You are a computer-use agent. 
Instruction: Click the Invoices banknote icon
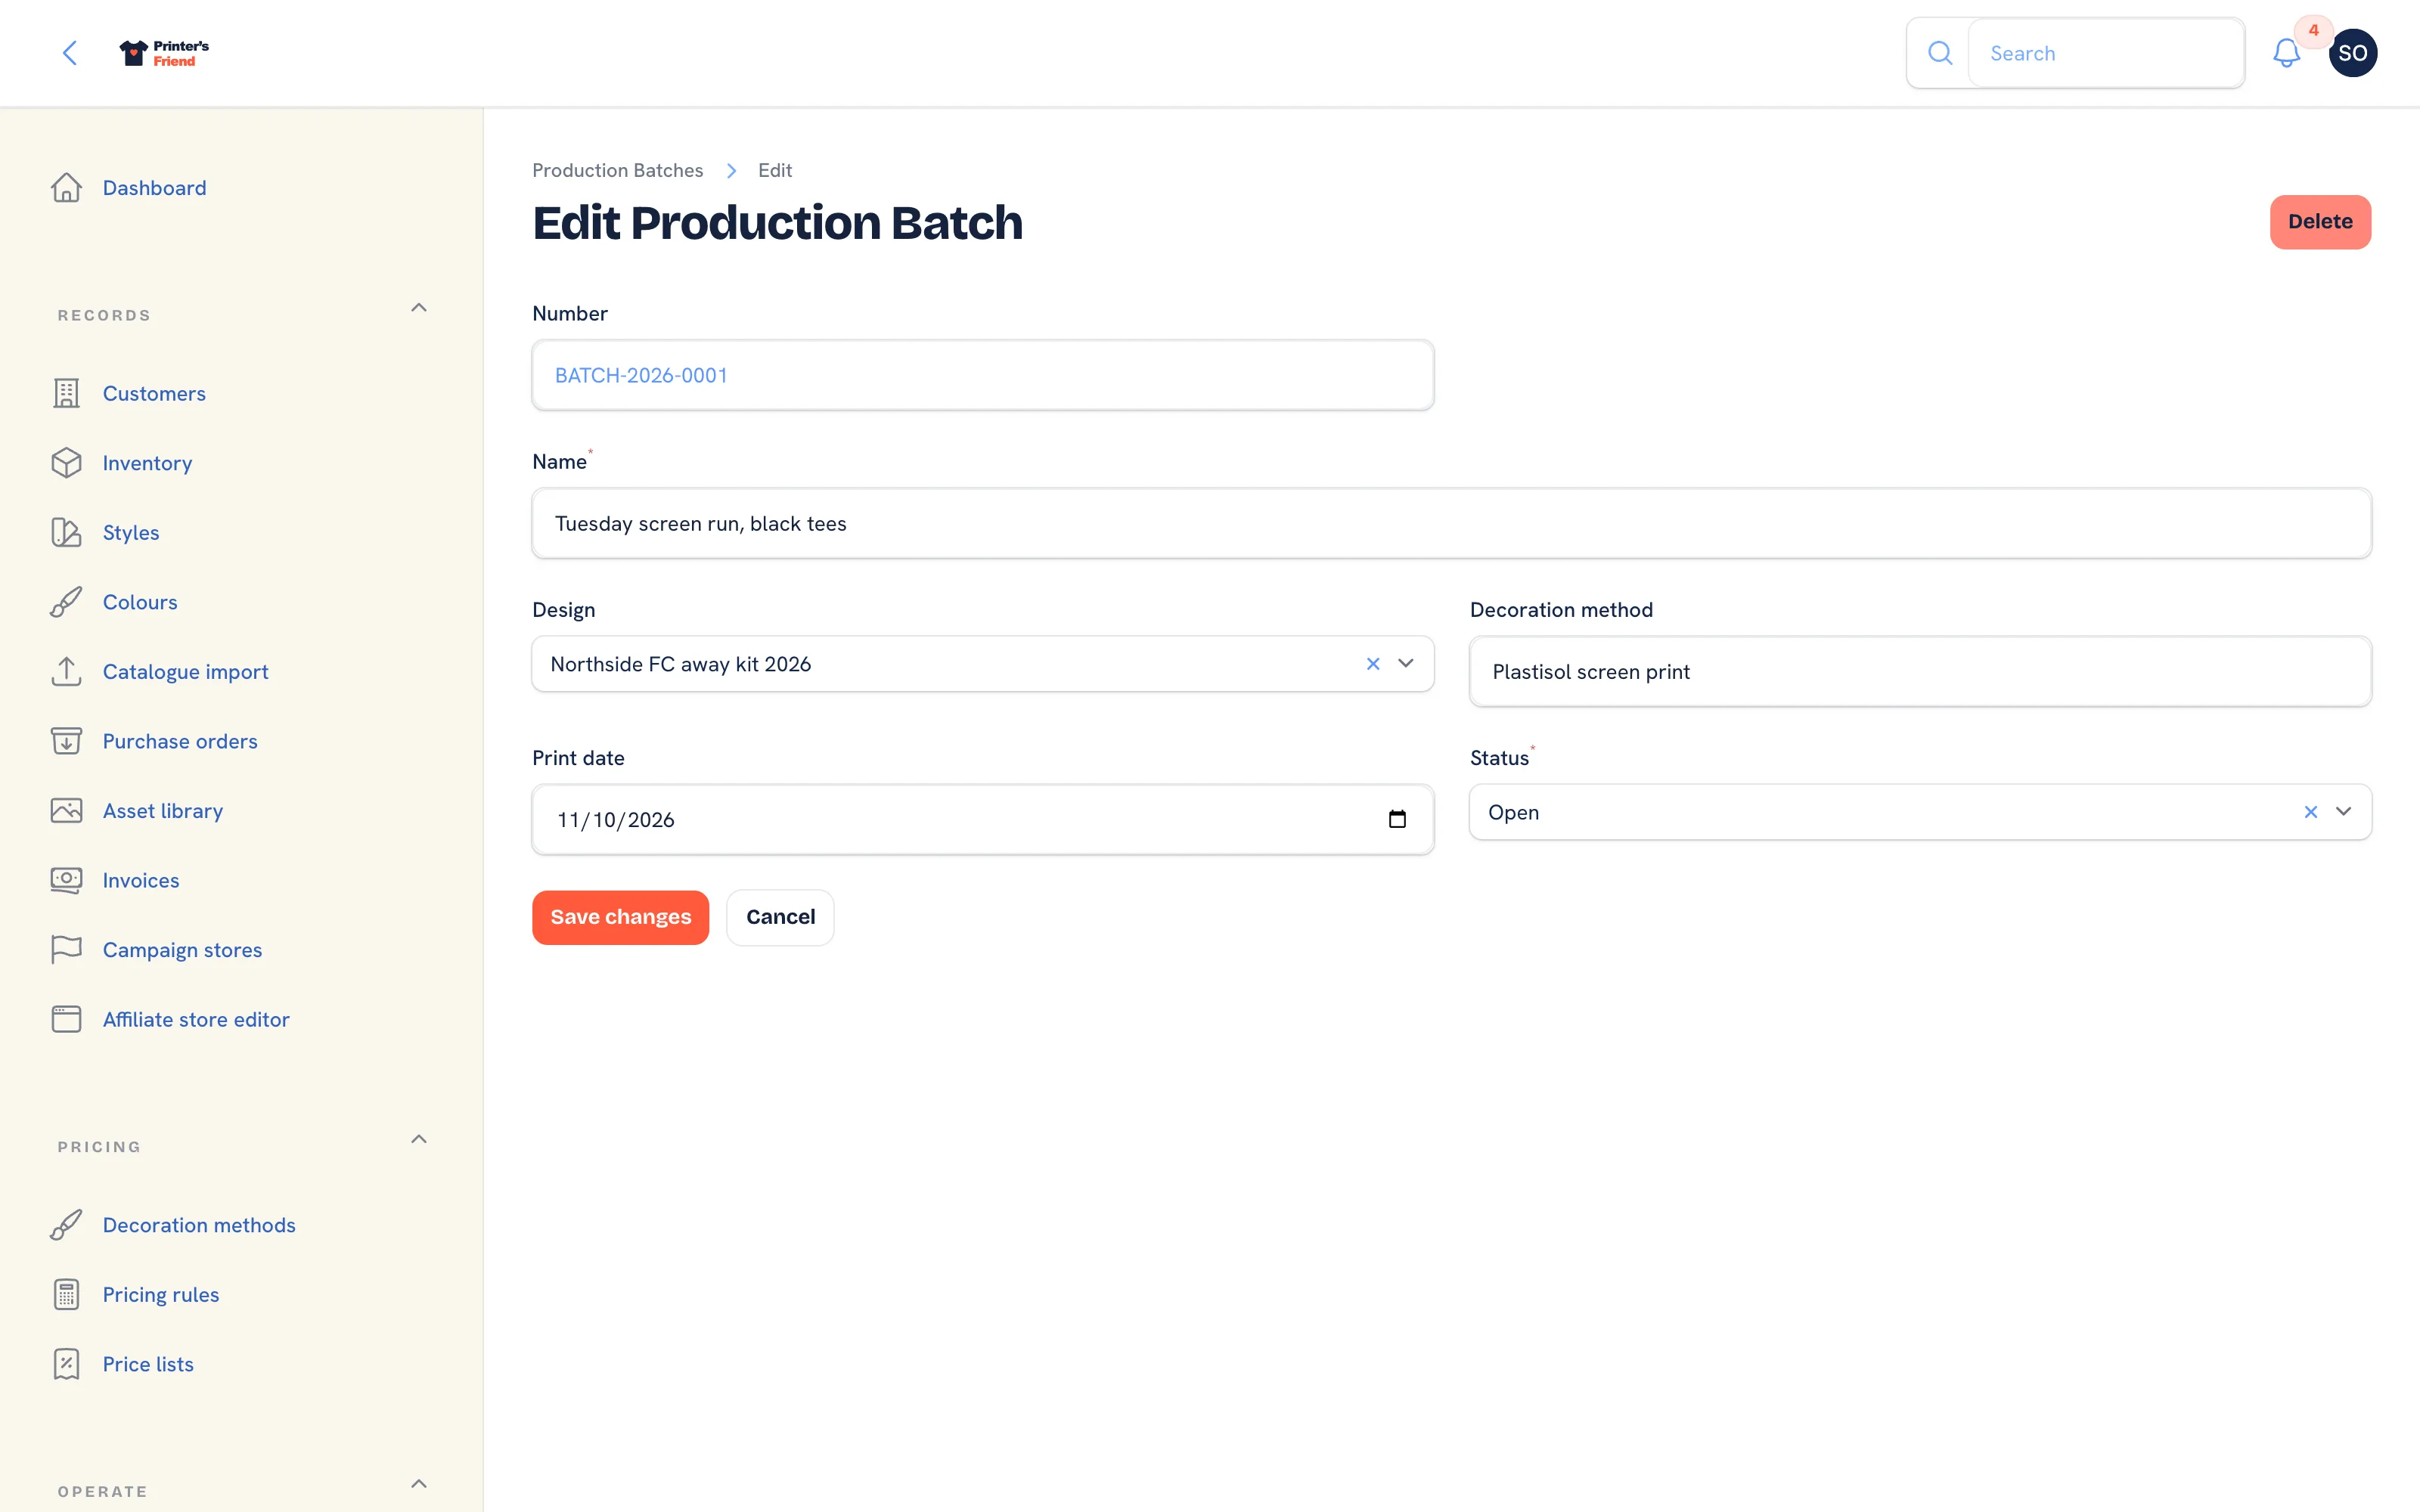67,880
